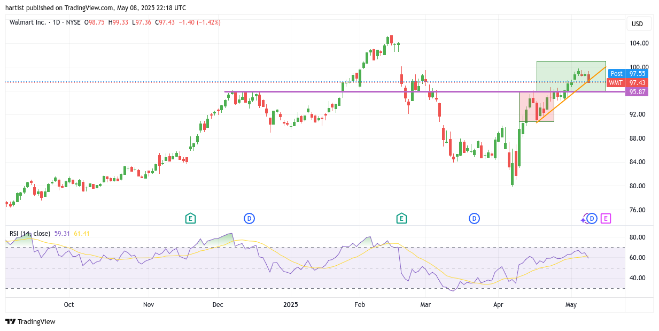The height and width of the screenshot is (331, 659).
Task: Click the Post market price label 97.55
Action: (x=628, y=74)
